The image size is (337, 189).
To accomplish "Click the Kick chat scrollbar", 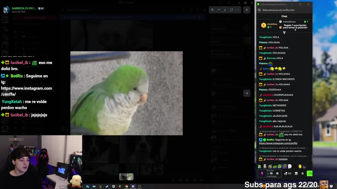I will click(312, 158).
